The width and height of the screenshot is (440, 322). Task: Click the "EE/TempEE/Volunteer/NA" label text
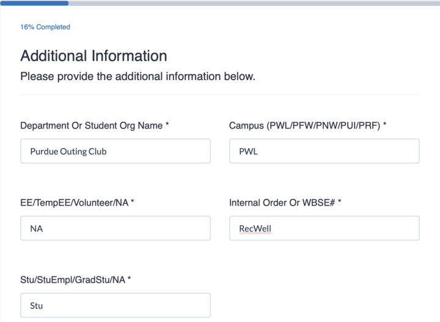point(74,203)
